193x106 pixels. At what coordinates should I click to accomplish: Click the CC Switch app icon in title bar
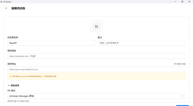click(1, 2)
